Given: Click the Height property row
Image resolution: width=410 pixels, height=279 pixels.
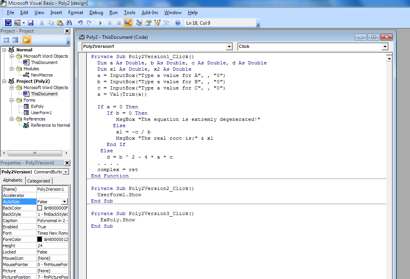Looking at the screenshot, I should [x=35, y=246].
